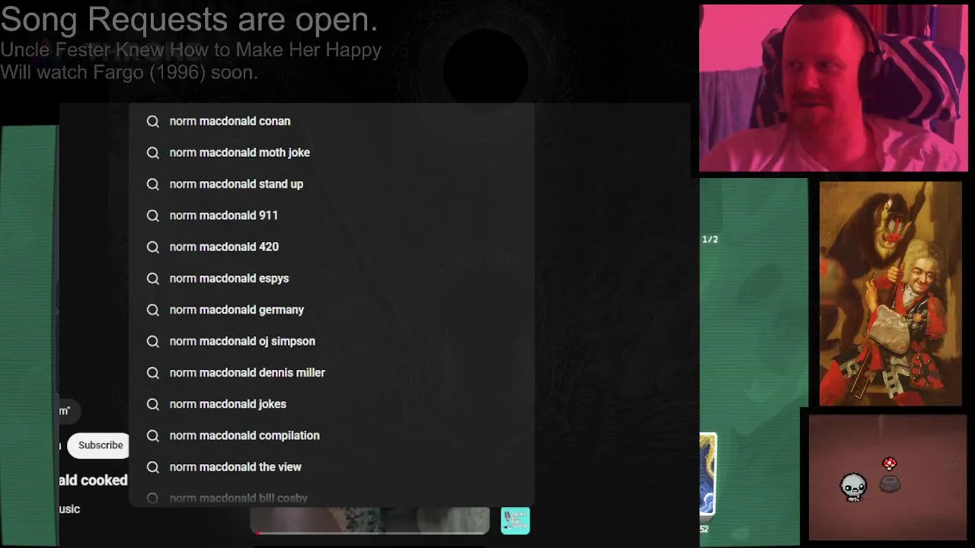Click search icon beside "420" suggestion
975x548 pixels.
pyautogui.click(x=153, y=247)
